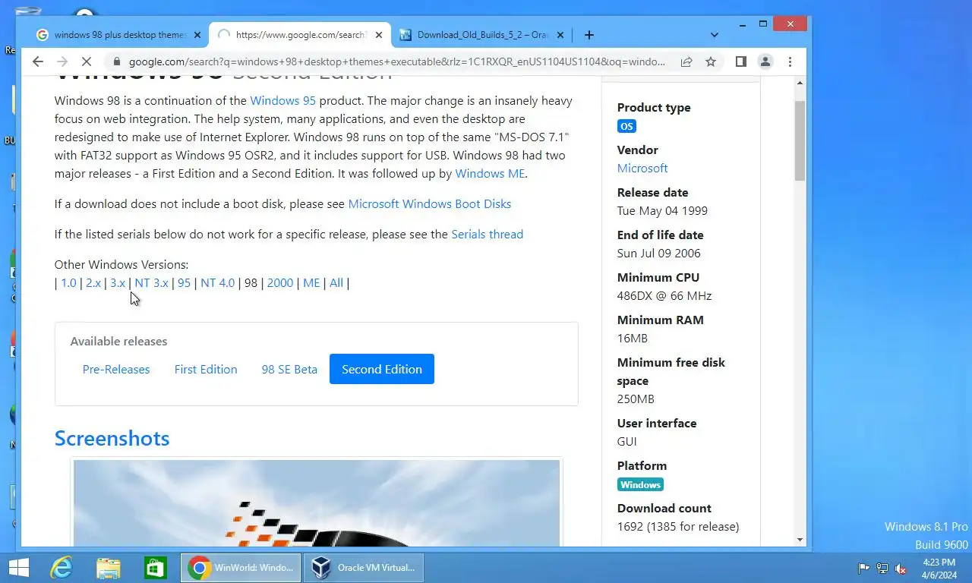
Task: Click the Screenshots heading link
Action: [112, 438]
